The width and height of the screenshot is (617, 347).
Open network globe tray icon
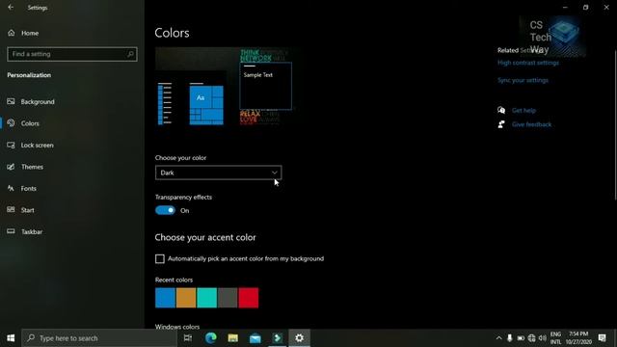point(531,338)
